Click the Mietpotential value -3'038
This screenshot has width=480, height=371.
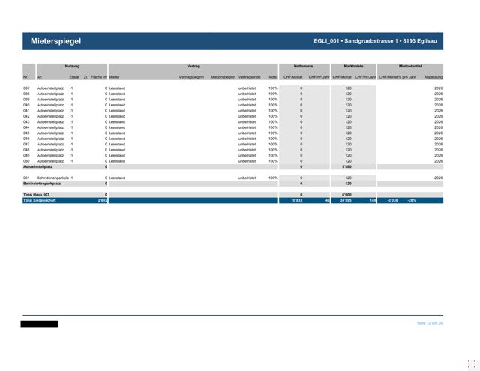click(392, 200)
